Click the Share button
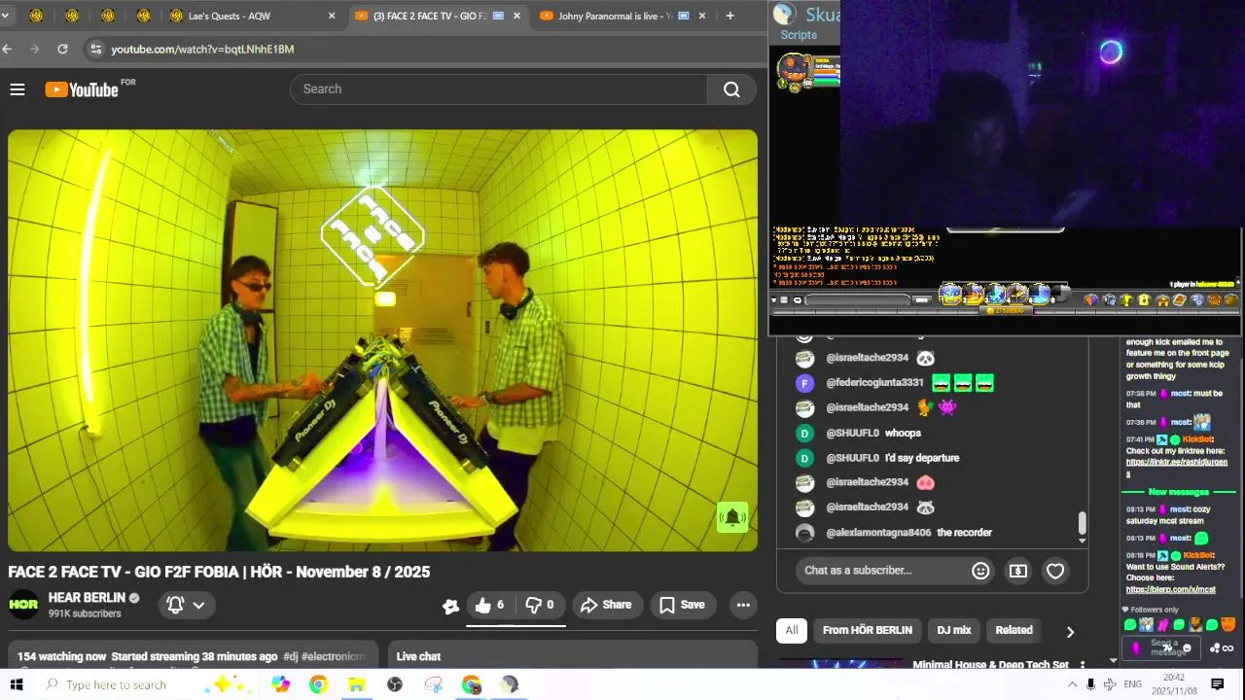1245x700 pixels. coord(607,605)
